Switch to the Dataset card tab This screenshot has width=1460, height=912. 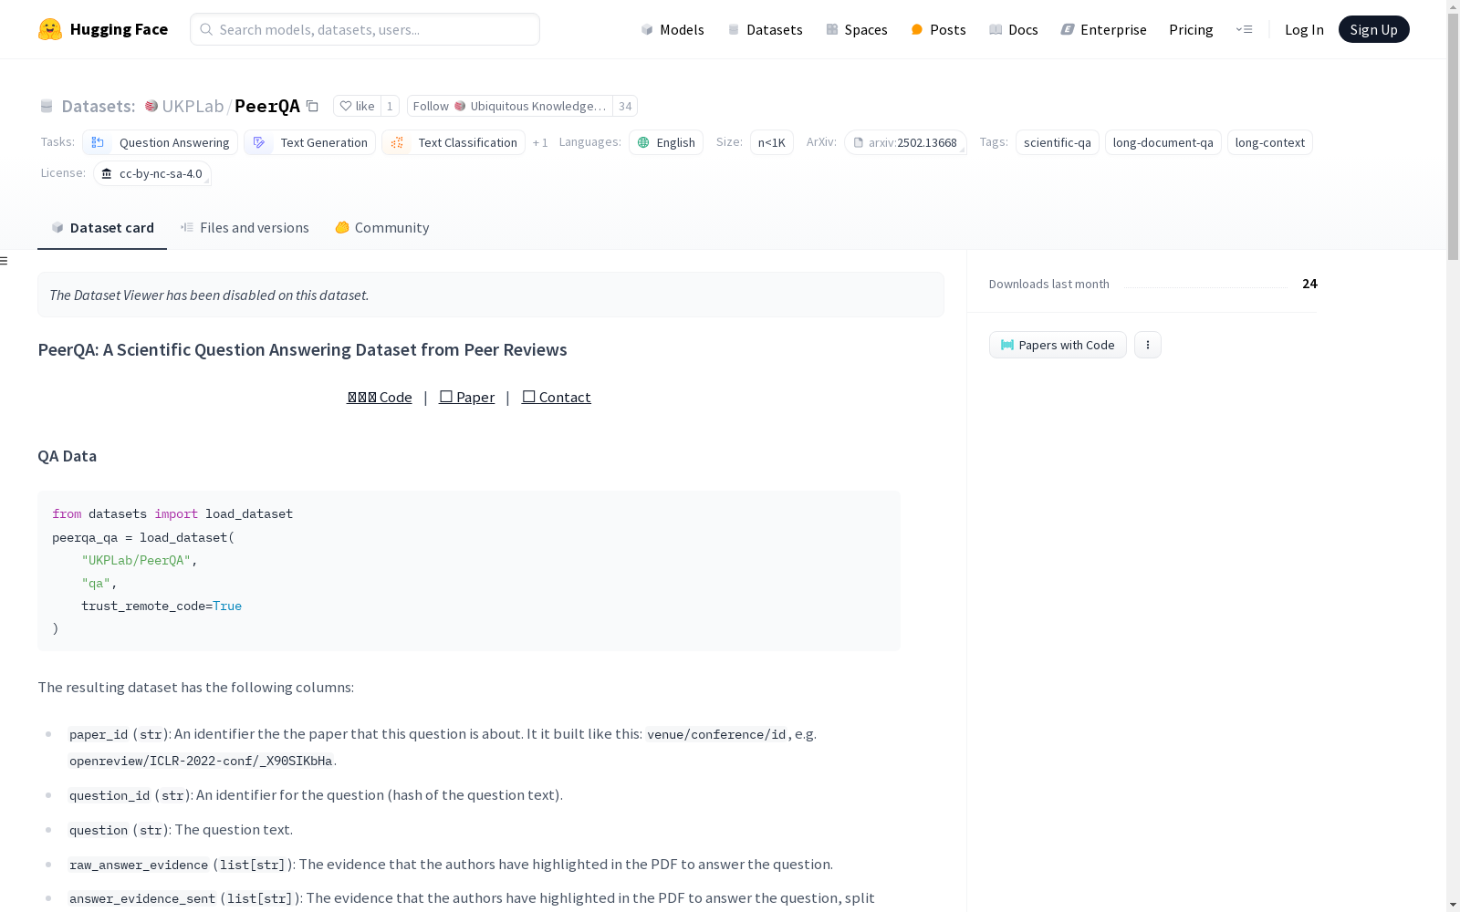click(102, 228)
